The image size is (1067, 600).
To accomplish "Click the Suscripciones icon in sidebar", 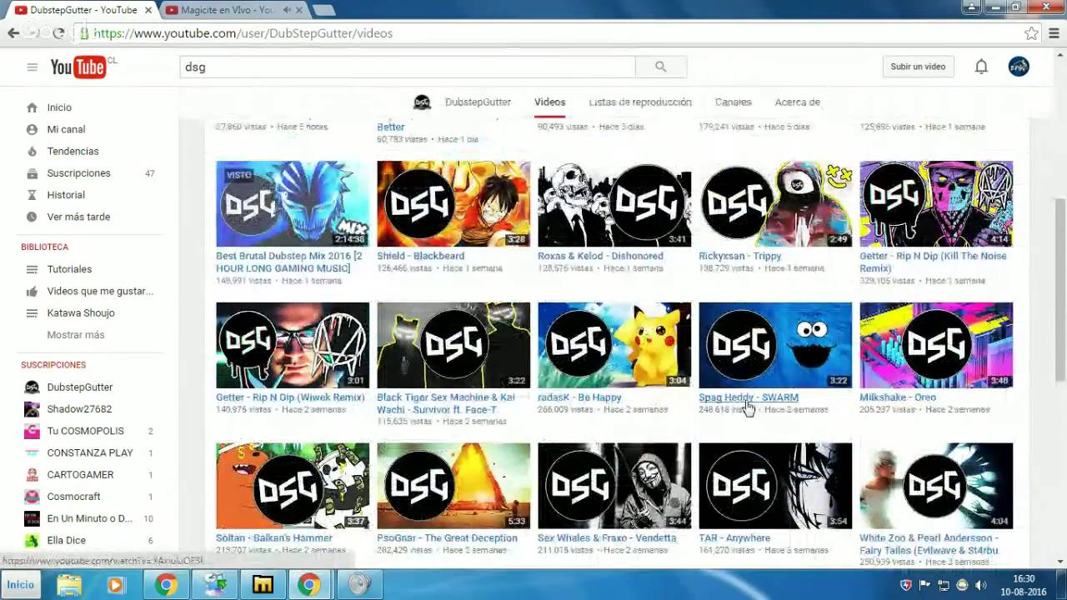I will 32,173.
